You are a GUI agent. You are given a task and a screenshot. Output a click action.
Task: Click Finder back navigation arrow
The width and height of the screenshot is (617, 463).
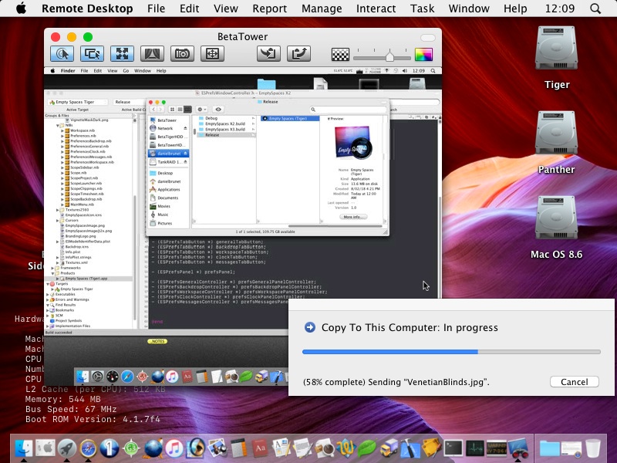[153, 109]
